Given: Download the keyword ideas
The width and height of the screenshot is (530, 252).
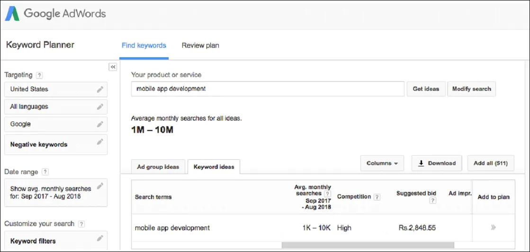Looking at the screenshot, I should 437,163.
